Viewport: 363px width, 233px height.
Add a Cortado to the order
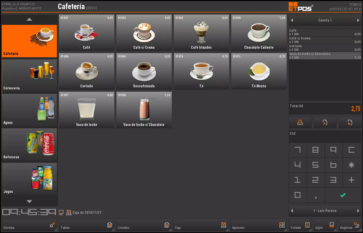tap(87, 71)
